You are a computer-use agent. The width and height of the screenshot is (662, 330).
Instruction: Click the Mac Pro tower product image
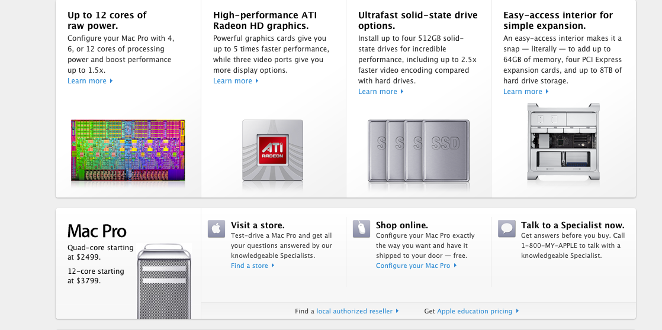pos(164,281)
